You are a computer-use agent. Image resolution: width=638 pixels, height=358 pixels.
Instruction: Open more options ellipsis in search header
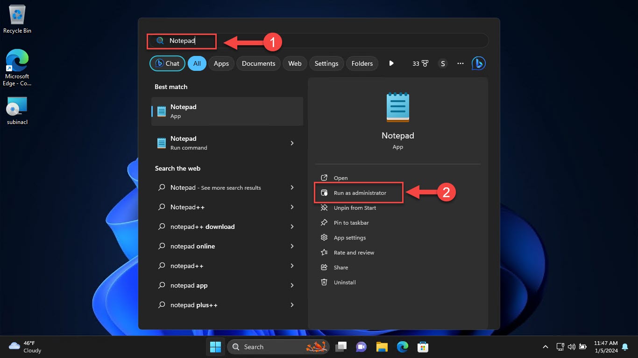tap(461, 63)
